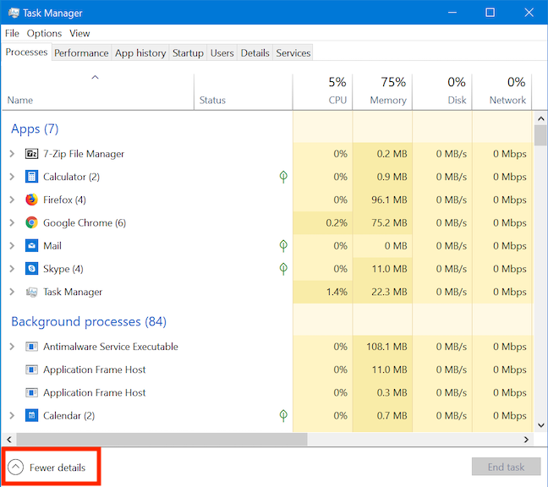Screen dimensions: 548x487
Task: Click the horizontal scrollbar left arrow
Action: 9,440
